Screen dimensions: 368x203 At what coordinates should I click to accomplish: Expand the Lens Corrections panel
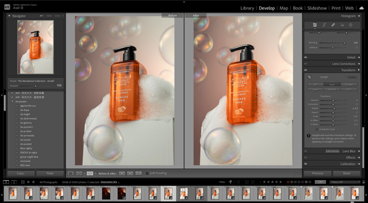[359, 64]
